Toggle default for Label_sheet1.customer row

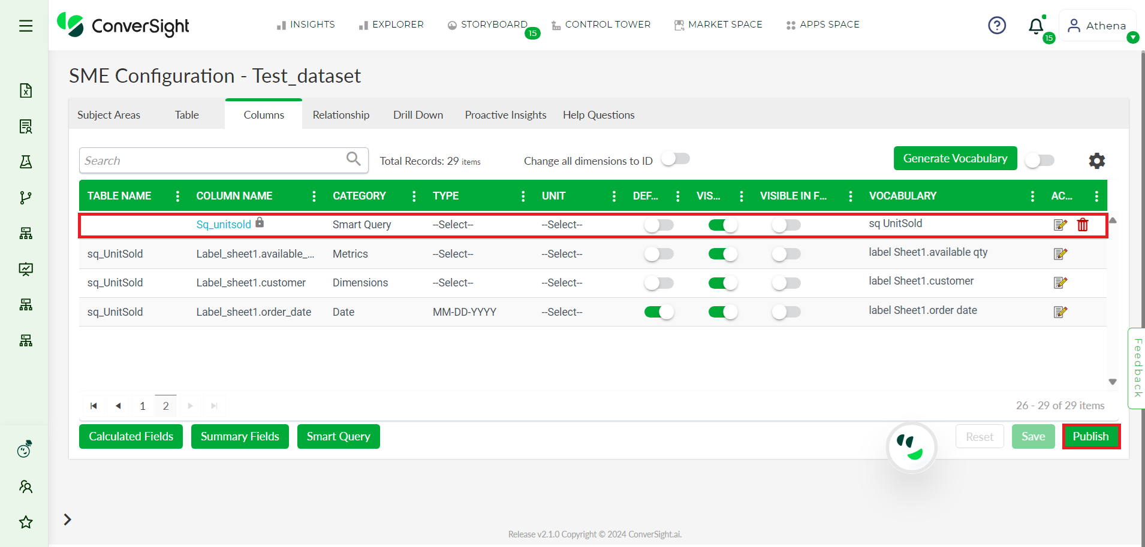(x=659, y=283)
